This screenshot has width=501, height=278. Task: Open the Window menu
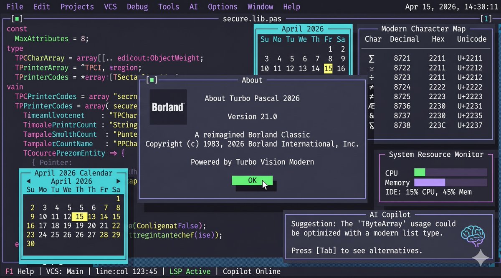point(260,7)
